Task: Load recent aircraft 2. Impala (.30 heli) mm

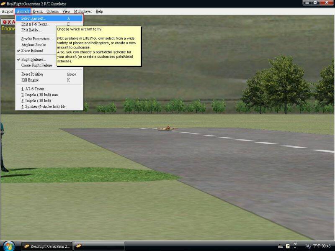Action: click(49, 95)
